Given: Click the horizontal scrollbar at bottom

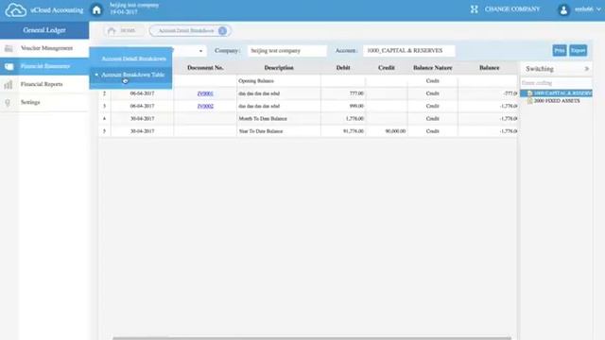Looking at the screenshot, I should tap(312, 338).
